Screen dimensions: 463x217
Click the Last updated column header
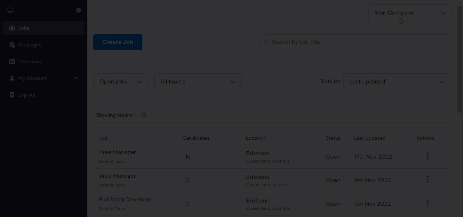369,138
